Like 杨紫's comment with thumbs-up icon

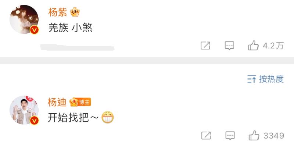253,45
